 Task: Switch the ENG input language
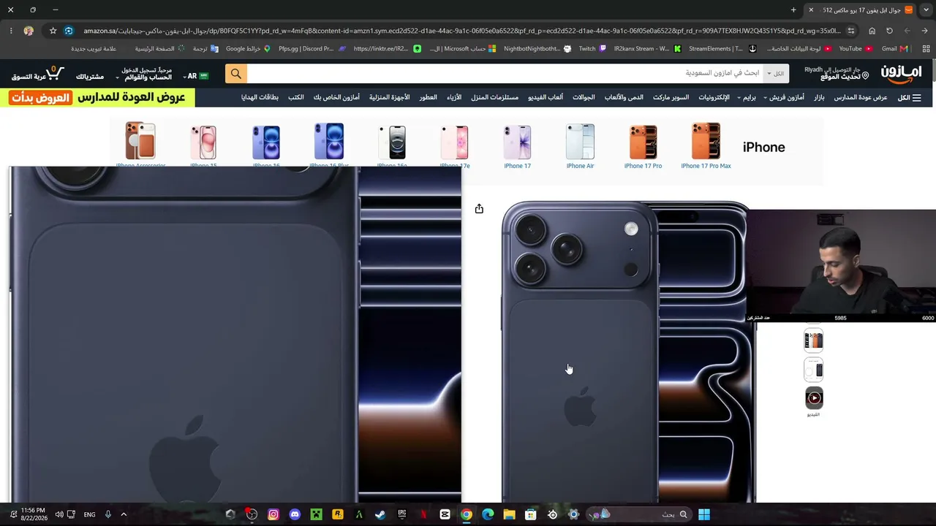tap(89, 514)
